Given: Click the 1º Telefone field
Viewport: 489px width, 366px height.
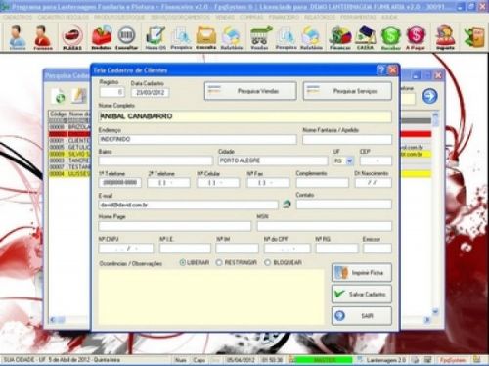Looking at the screenshot, I should coord(120,183).
